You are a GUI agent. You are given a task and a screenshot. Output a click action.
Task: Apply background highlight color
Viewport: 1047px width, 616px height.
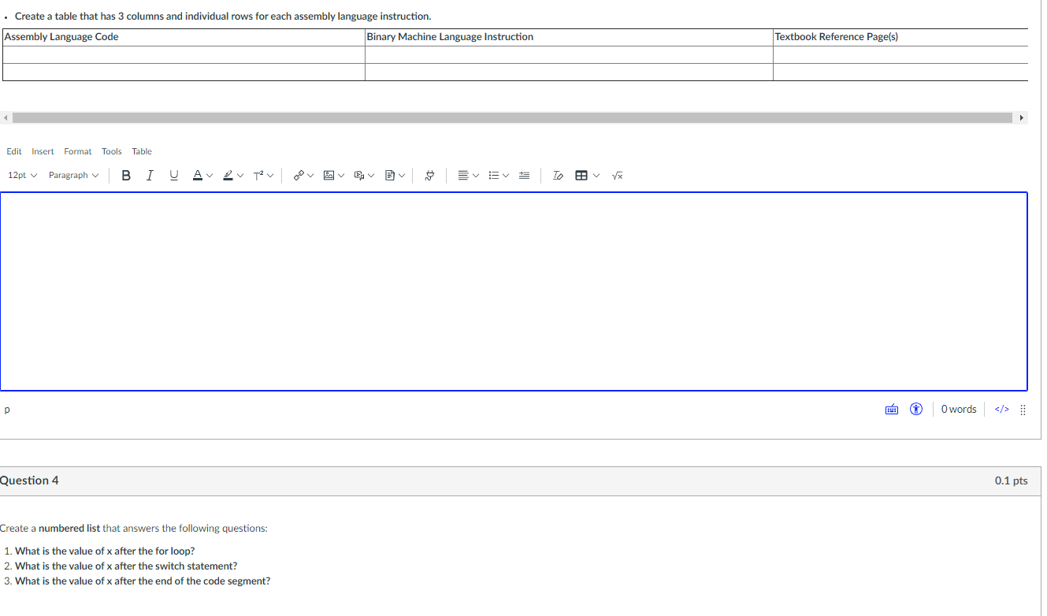[x=228, y=175]
